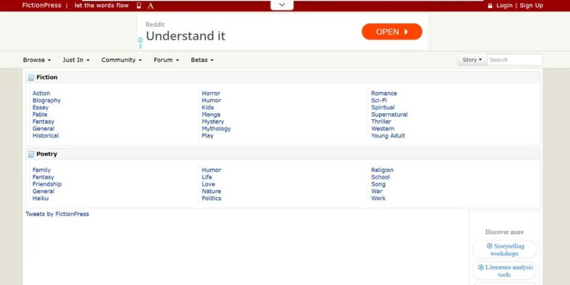Open the Betas dropdown menu

pos(202,60)
